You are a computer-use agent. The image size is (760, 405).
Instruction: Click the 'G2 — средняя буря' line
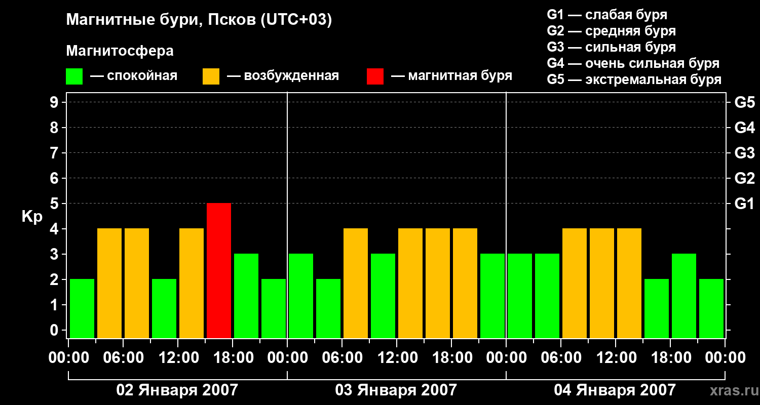coord(612,31)
